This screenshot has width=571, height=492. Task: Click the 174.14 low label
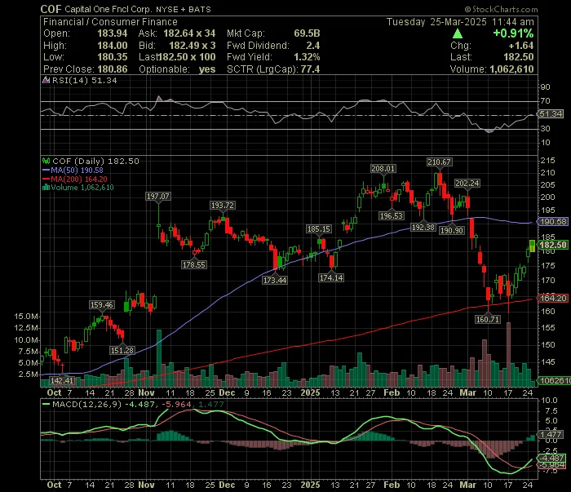(x=331, y=278)
